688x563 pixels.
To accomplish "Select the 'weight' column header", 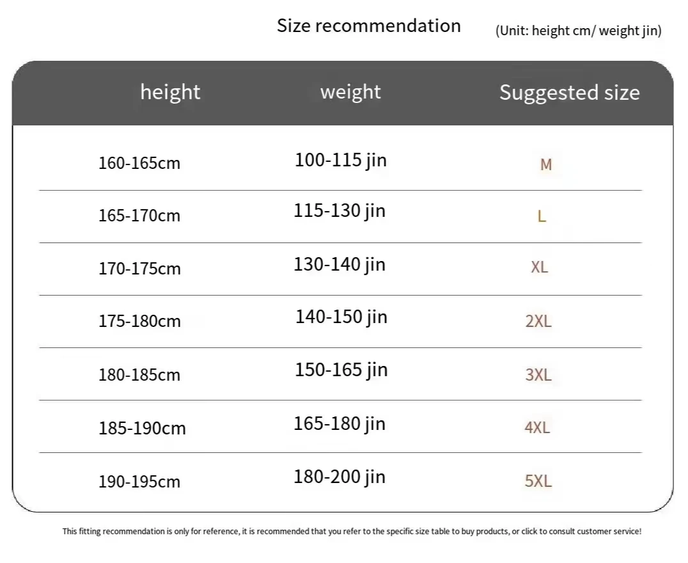I will tap(350, 91).
